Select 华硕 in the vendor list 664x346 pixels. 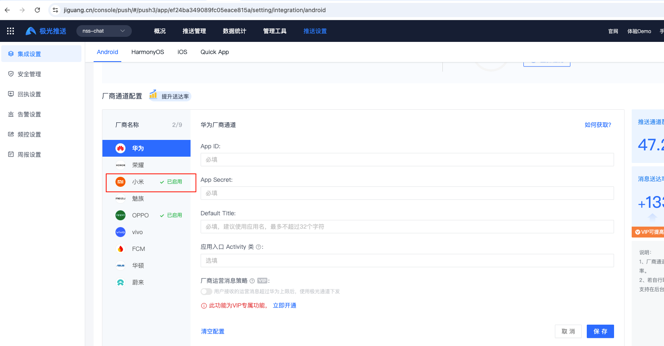click(x=146, y=266)
